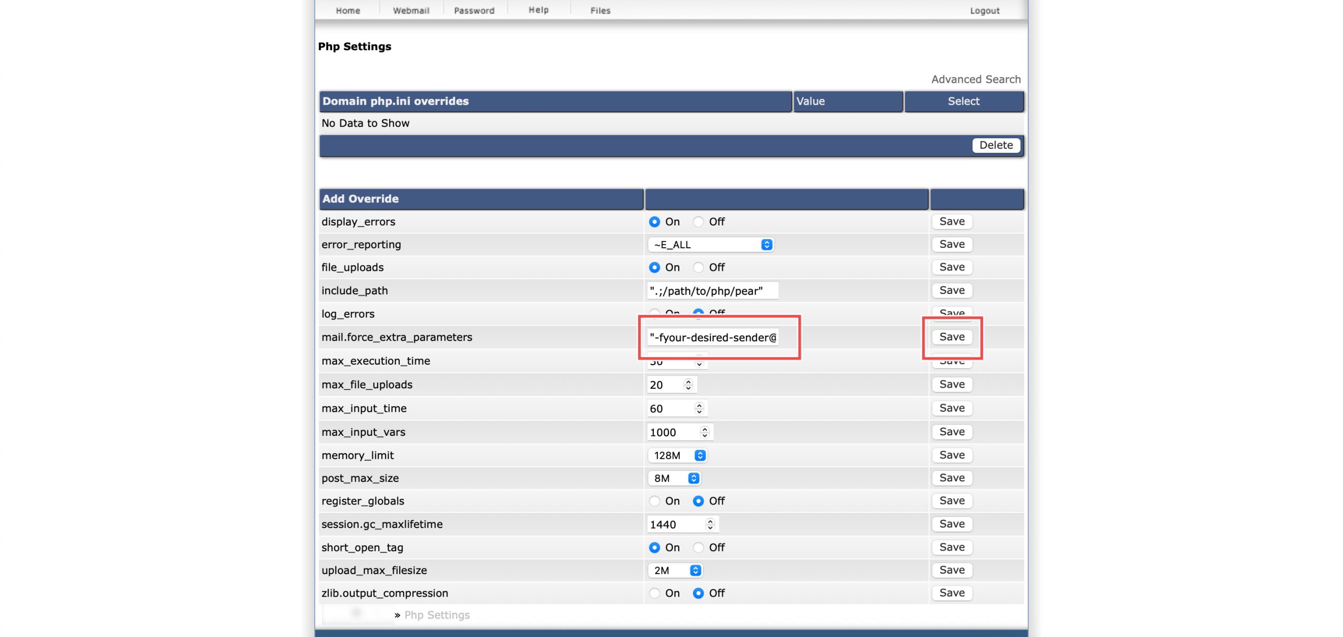Go to Files menu item

pos(600,10)
